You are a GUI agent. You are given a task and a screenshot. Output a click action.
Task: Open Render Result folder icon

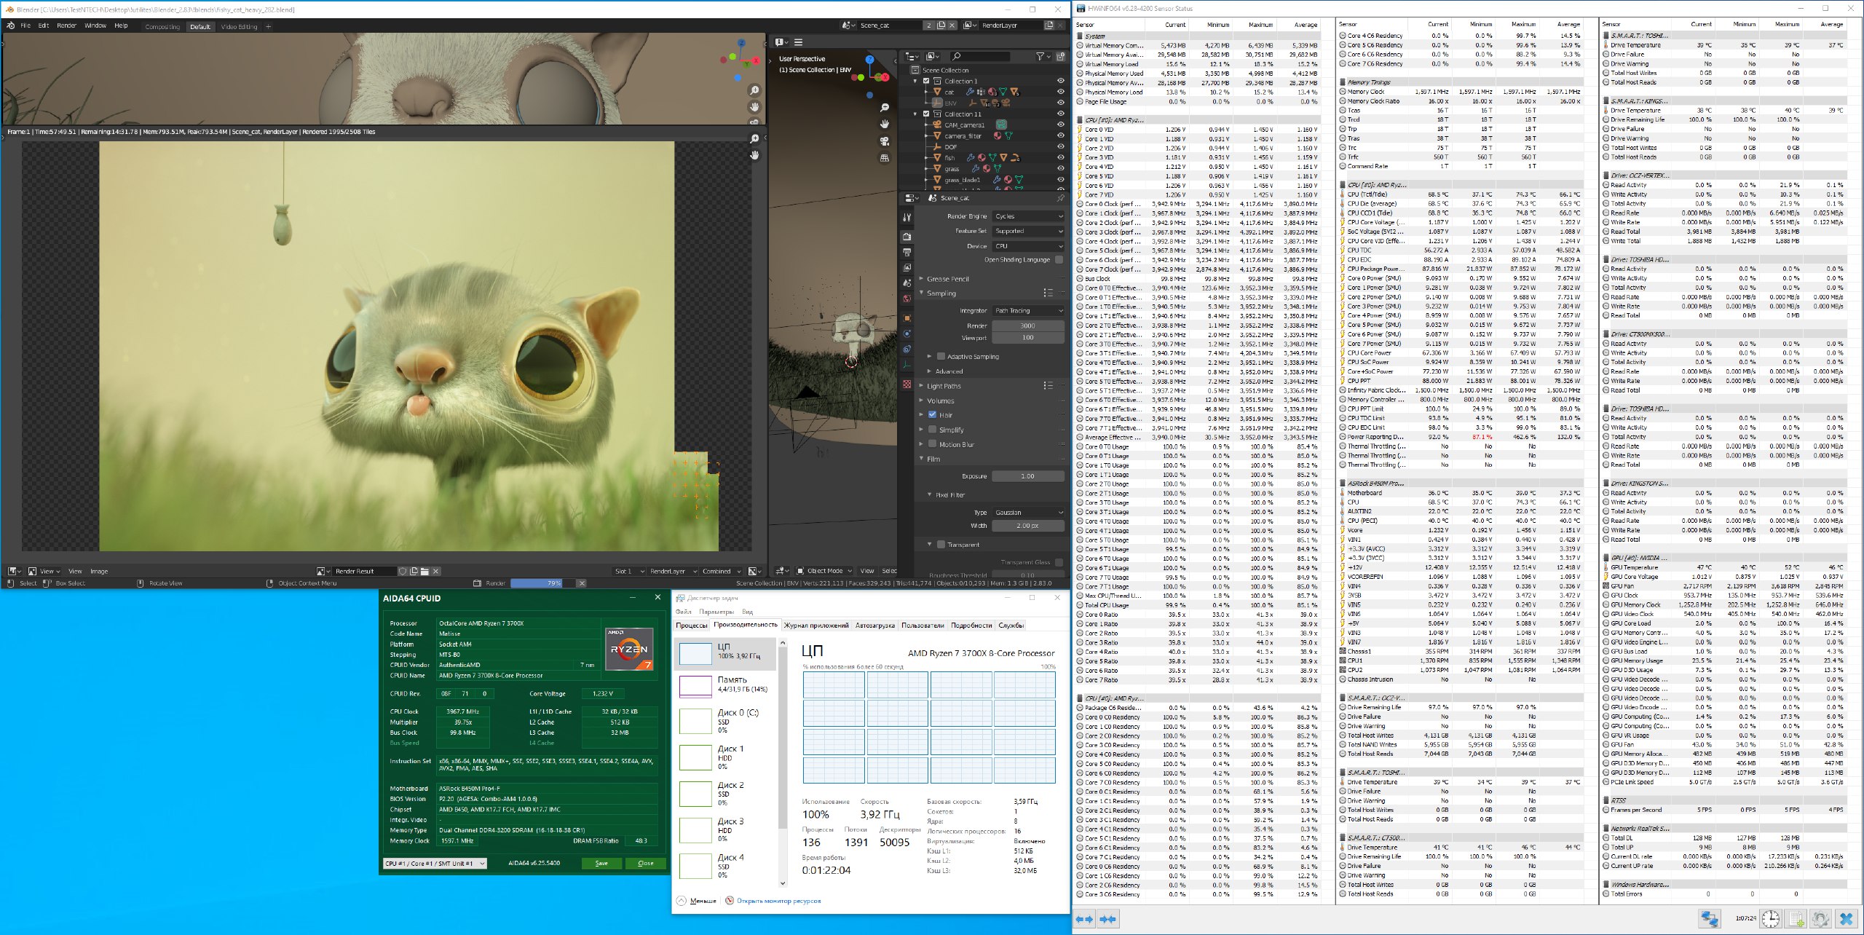point(425,572)
